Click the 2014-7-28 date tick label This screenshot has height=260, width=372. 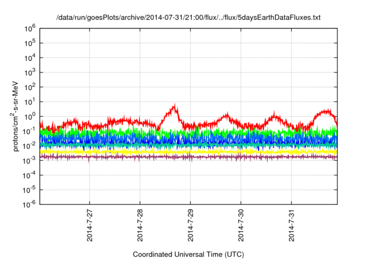click(140, 225)
